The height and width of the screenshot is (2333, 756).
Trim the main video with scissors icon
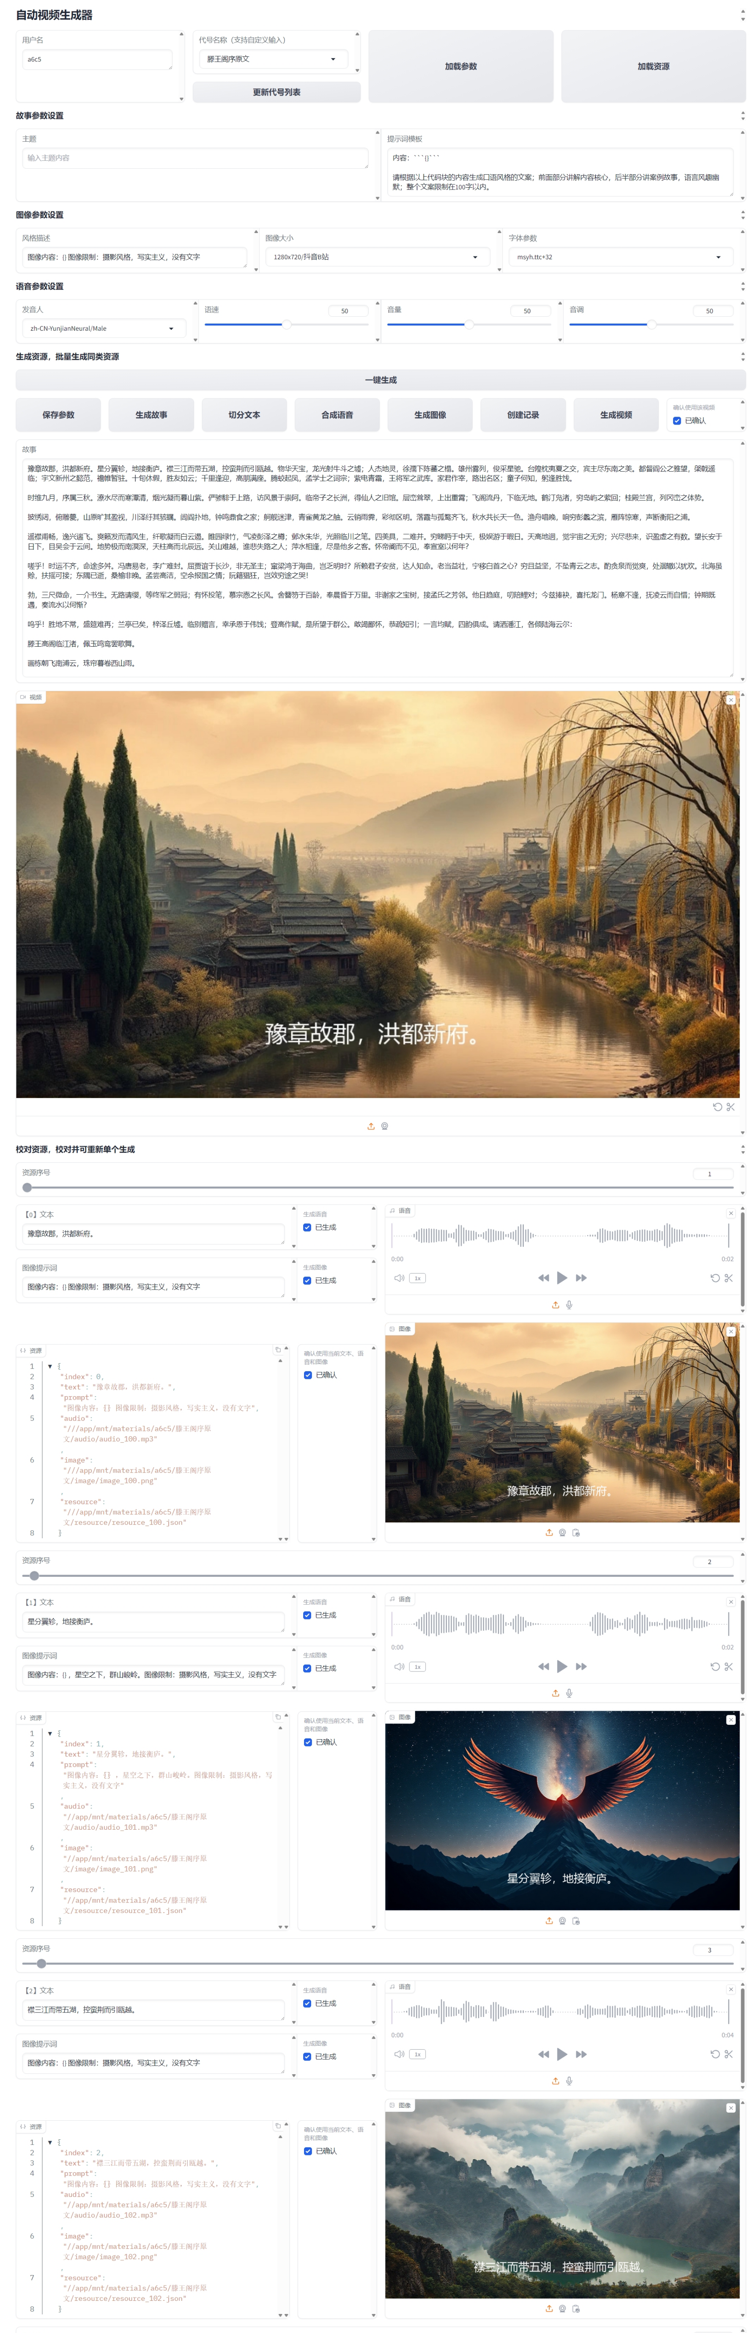tap(731, 1107)
